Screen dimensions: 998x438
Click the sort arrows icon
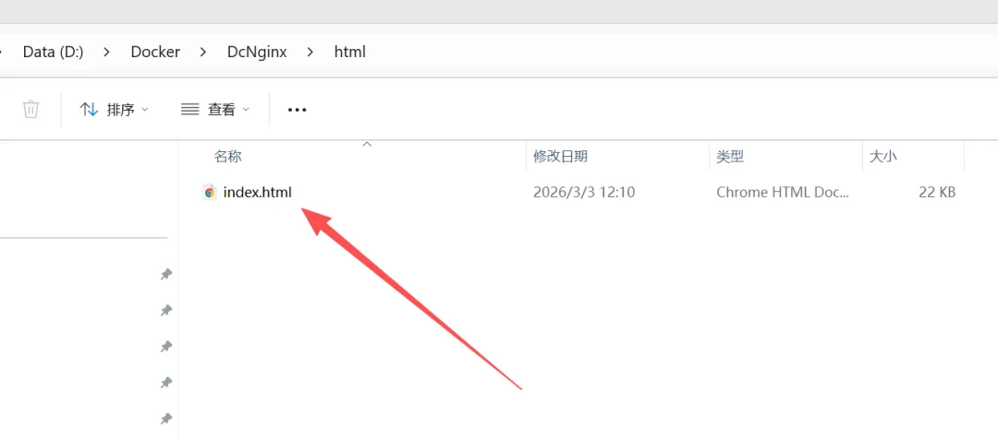(x=89, y=109)
